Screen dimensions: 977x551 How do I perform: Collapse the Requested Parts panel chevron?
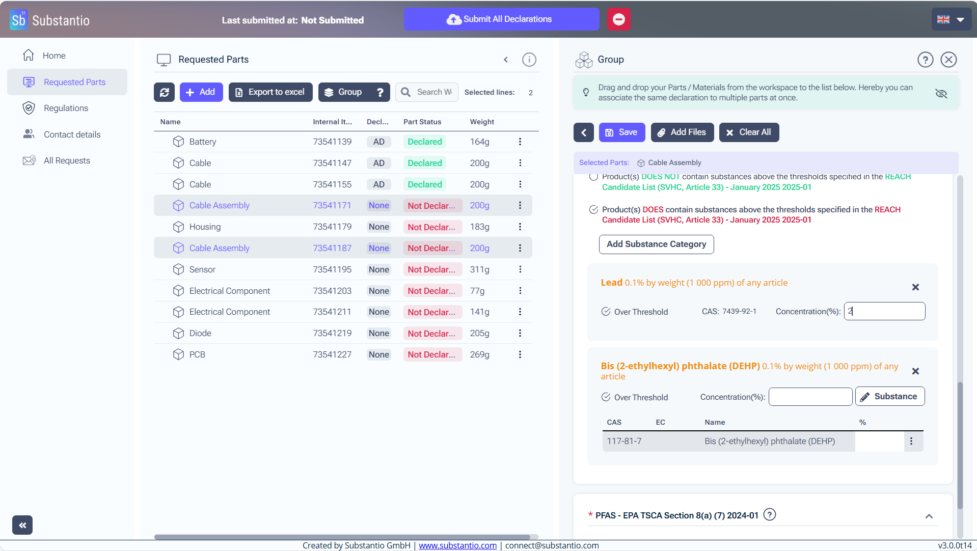tap(506, 60)
